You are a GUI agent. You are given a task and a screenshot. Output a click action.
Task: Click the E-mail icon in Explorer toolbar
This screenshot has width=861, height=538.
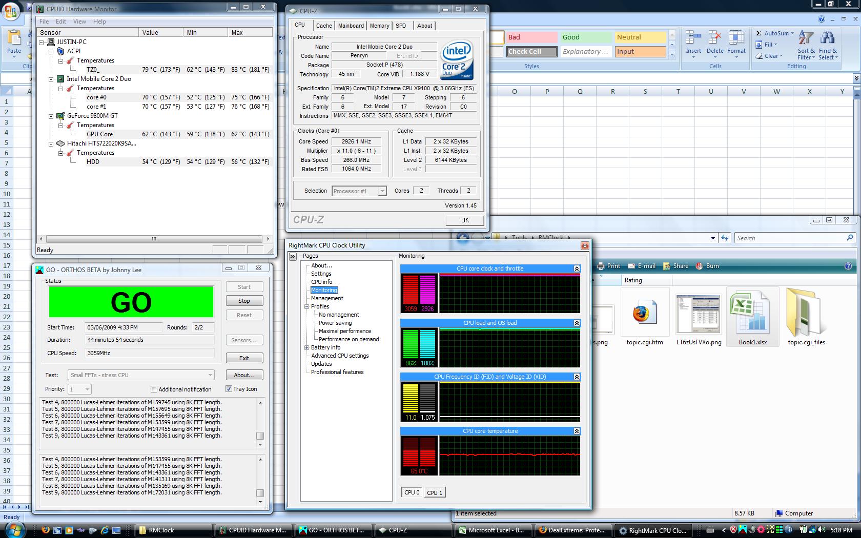pos(631,266)
